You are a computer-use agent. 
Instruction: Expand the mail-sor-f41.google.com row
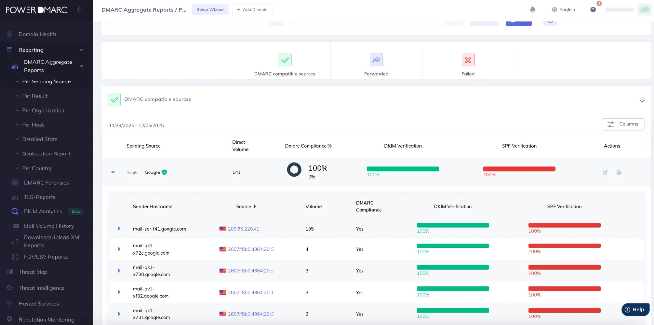click(x=119, y=229)
